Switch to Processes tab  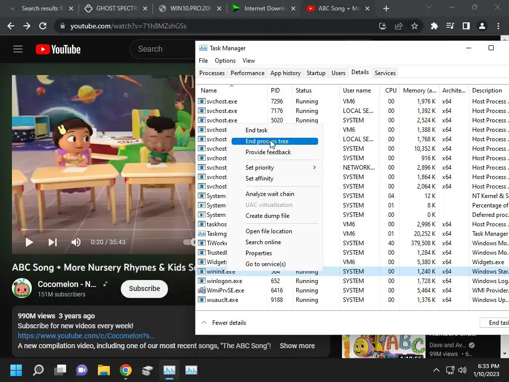tap(212, 73)
